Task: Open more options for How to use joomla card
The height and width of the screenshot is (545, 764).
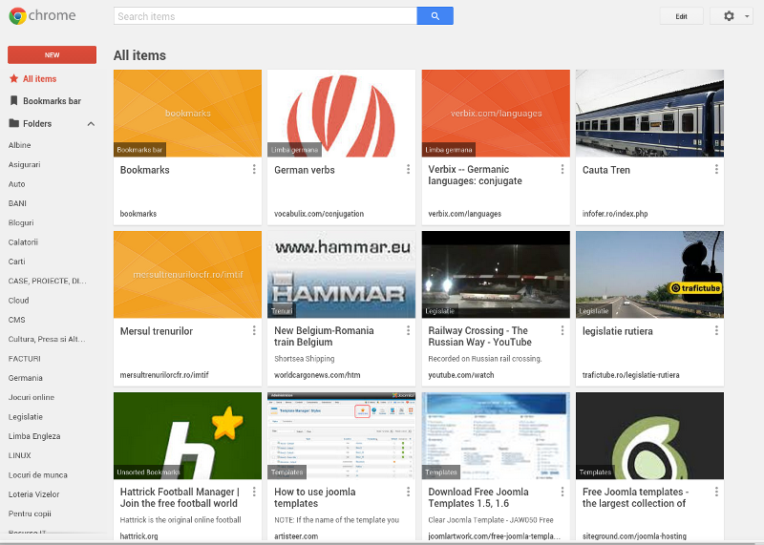Action: (x=408, y=492)
